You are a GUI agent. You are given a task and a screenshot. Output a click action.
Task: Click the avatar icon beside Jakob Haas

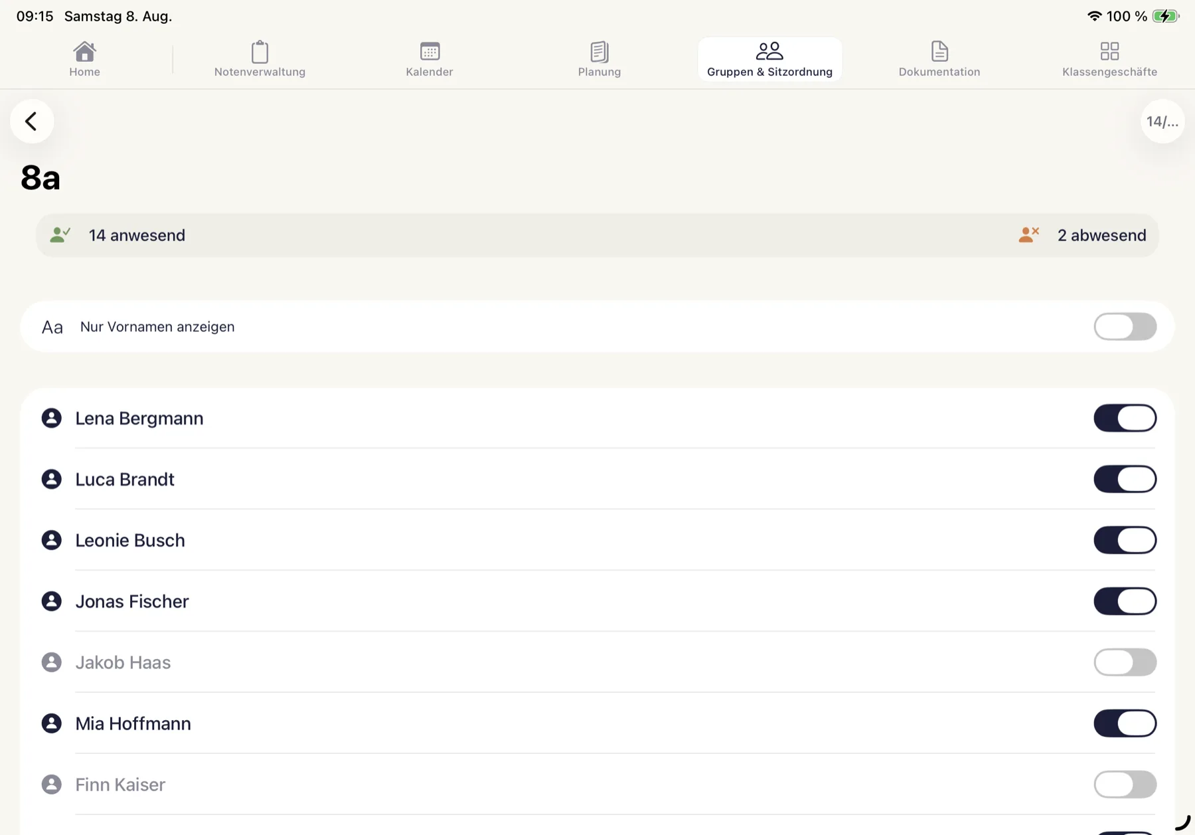(52, 662)
